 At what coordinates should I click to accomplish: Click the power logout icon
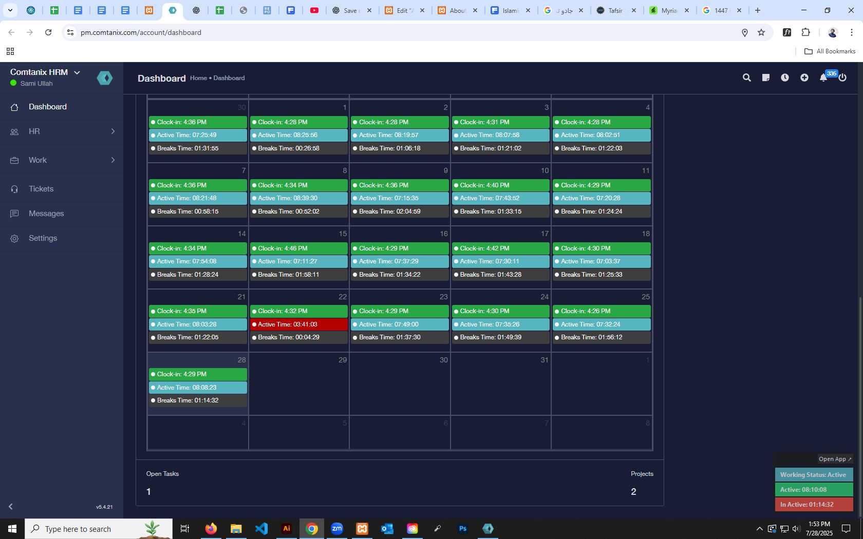tap(842, 78)
